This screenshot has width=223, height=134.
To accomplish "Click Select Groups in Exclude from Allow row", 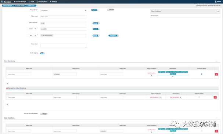I will point(65,97).
